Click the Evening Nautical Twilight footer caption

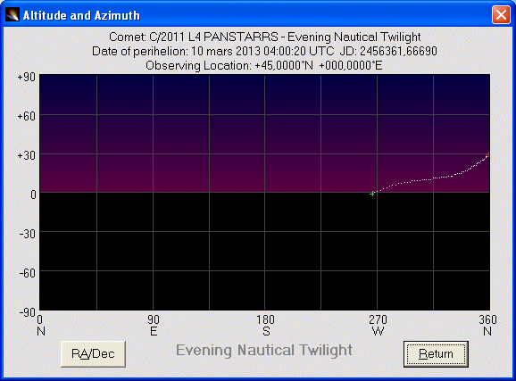coord(264,350)
